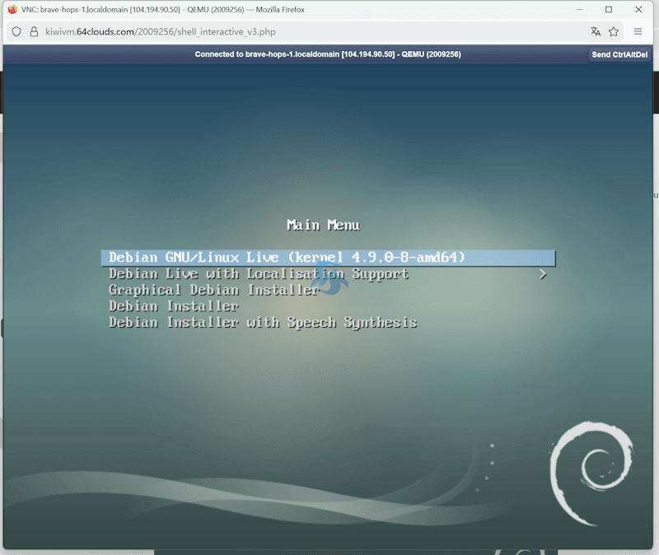Maximize the Firefox window
This screenshot has width=659, height=555.
coord(609,10)
